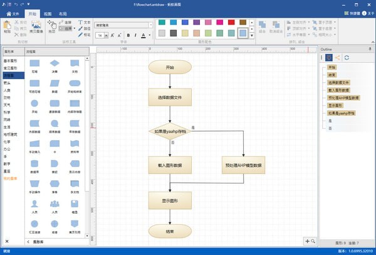Select the orange My Library (我的图库) entry
Viewport: 376px width, 255px height.
(11, 178)
